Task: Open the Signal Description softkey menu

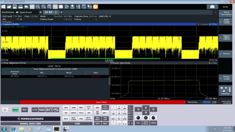Action: pos(226,13)
